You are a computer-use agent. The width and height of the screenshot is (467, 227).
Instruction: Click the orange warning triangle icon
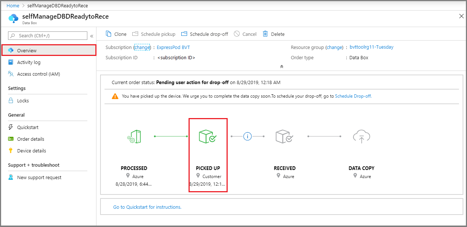tap(115, 96)
